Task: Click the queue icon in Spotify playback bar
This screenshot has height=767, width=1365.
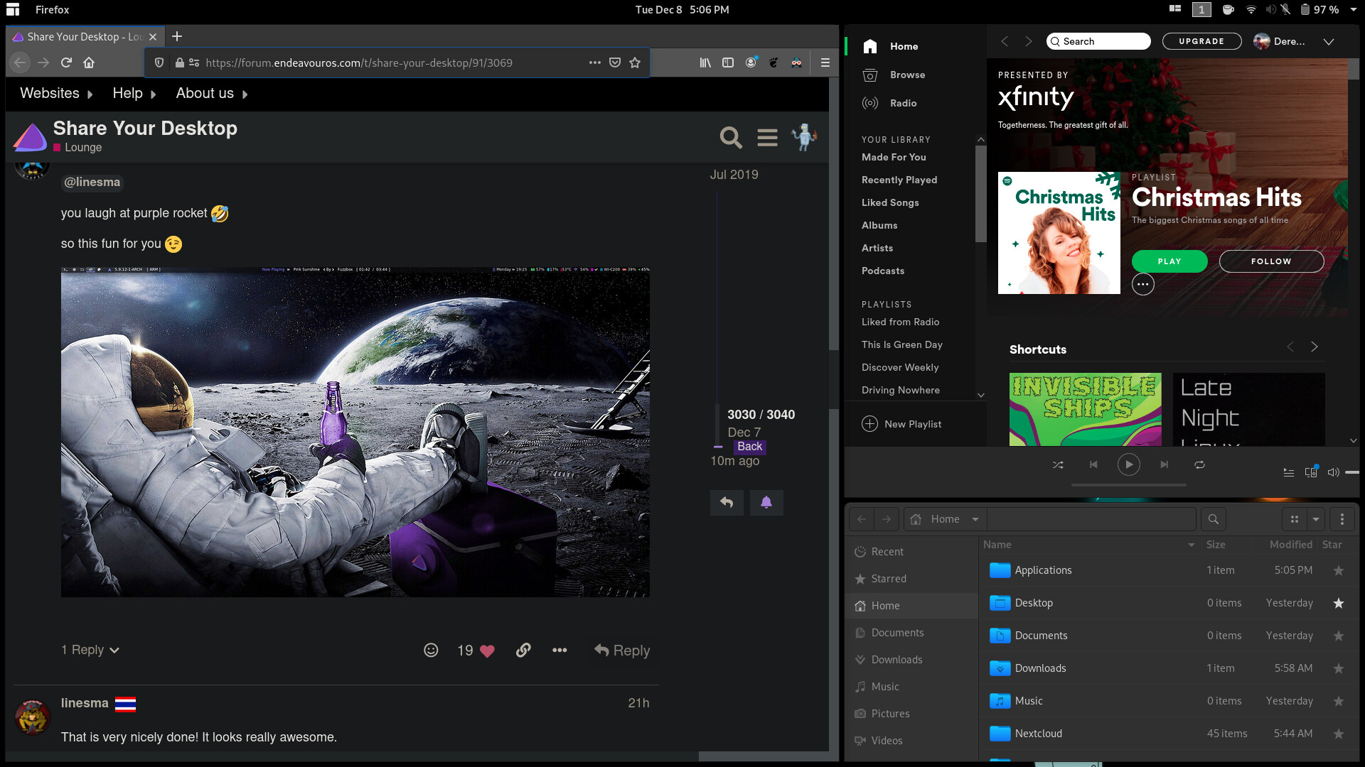Action: (1290, 472)
